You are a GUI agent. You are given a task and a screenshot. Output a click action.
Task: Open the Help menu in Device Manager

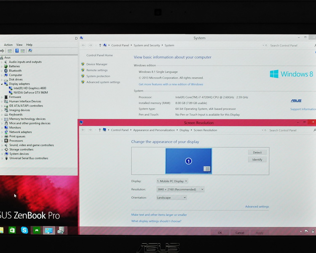click(29, 45)
